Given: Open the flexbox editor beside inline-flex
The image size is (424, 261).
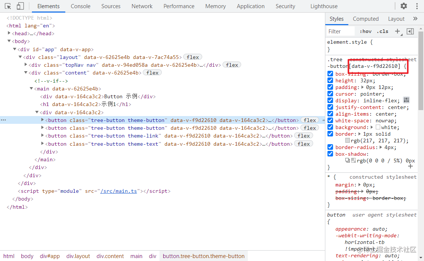Looking at the screenshot, I should click(406, 100).
